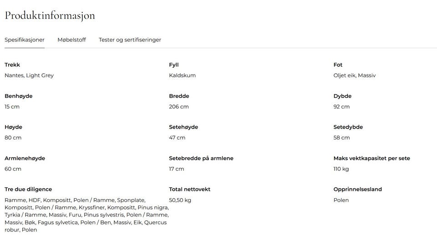This screenshot has height=240, width=437.
Task: Select the 50,50 kg Total nettovekt value
Action: [180, 200]
